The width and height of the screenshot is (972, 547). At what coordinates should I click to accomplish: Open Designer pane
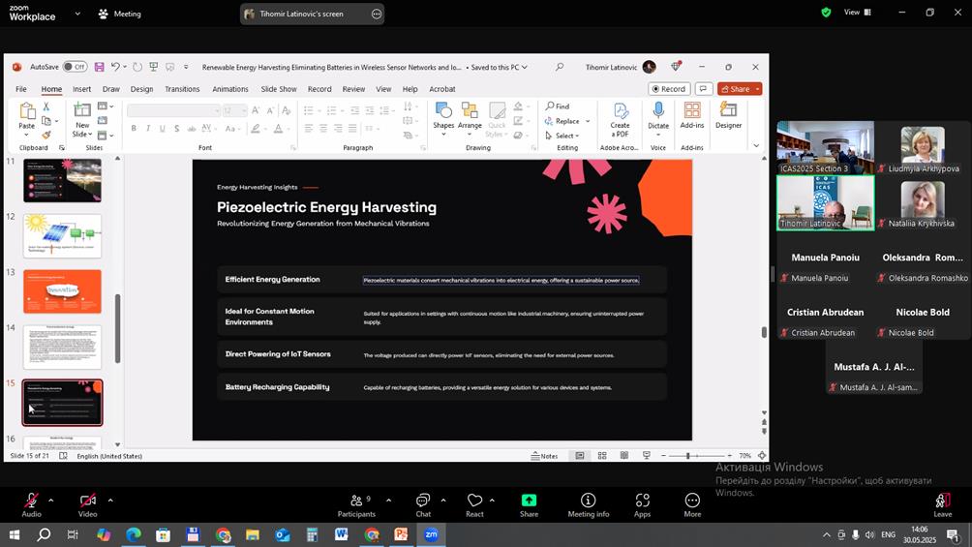pyautogui.click(x=728, y=116)
